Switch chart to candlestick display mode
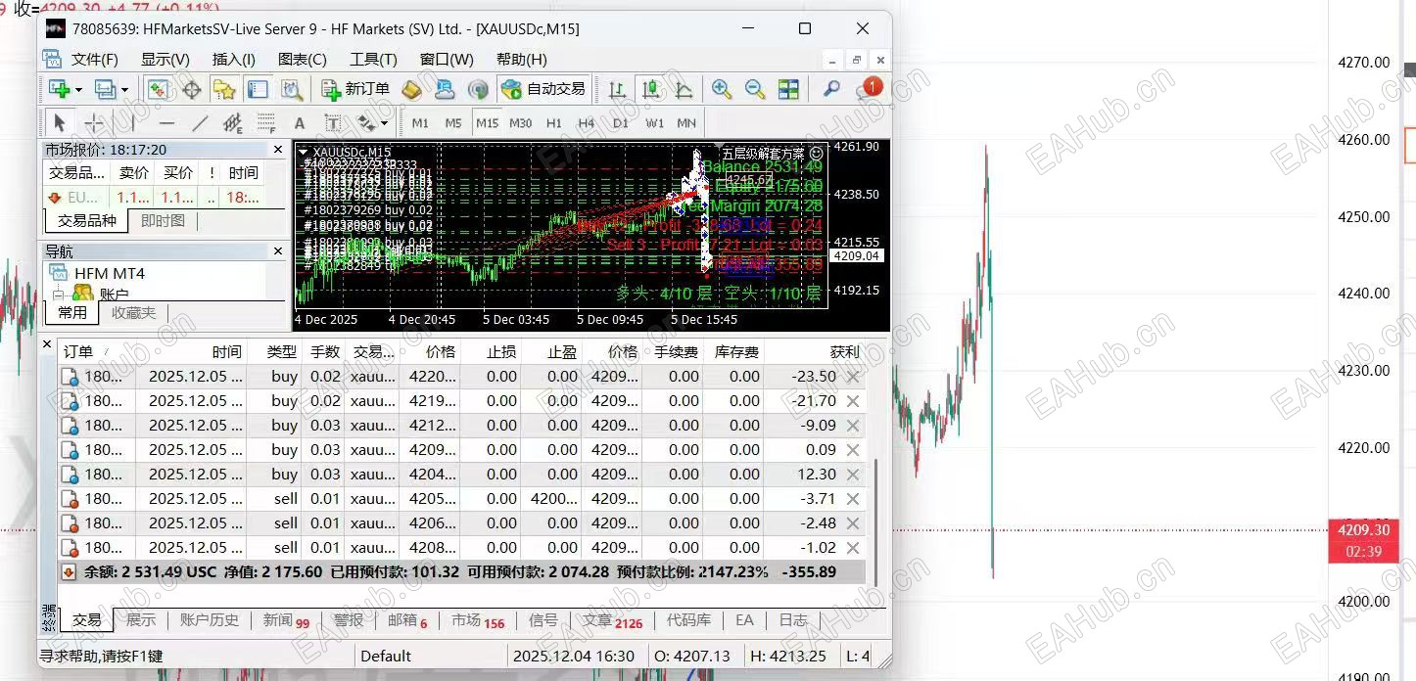The width and height of the screenshot is (1416, 681). 651,89
